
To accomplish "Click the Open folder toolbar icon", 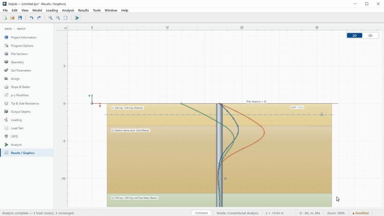I will 12,18.
